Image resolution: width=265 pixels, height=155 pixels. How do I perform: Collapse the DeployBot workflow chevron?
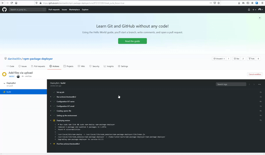pos(4,83)
